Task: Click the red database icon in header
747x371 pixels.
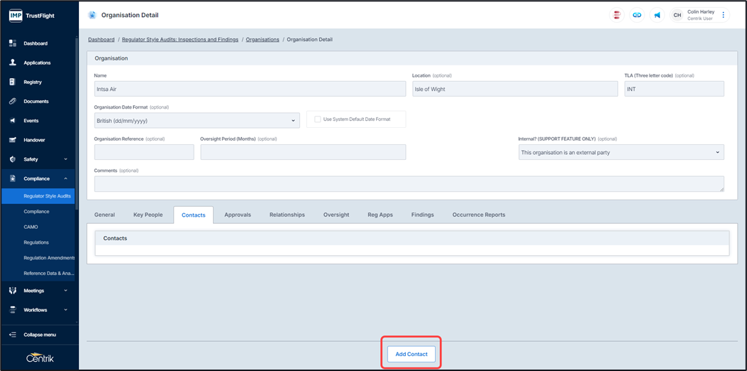Action: click(x=617, y=15)
